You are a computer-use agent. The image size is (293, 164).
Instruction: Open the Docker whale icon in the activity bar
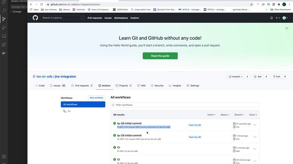point(4,53)
